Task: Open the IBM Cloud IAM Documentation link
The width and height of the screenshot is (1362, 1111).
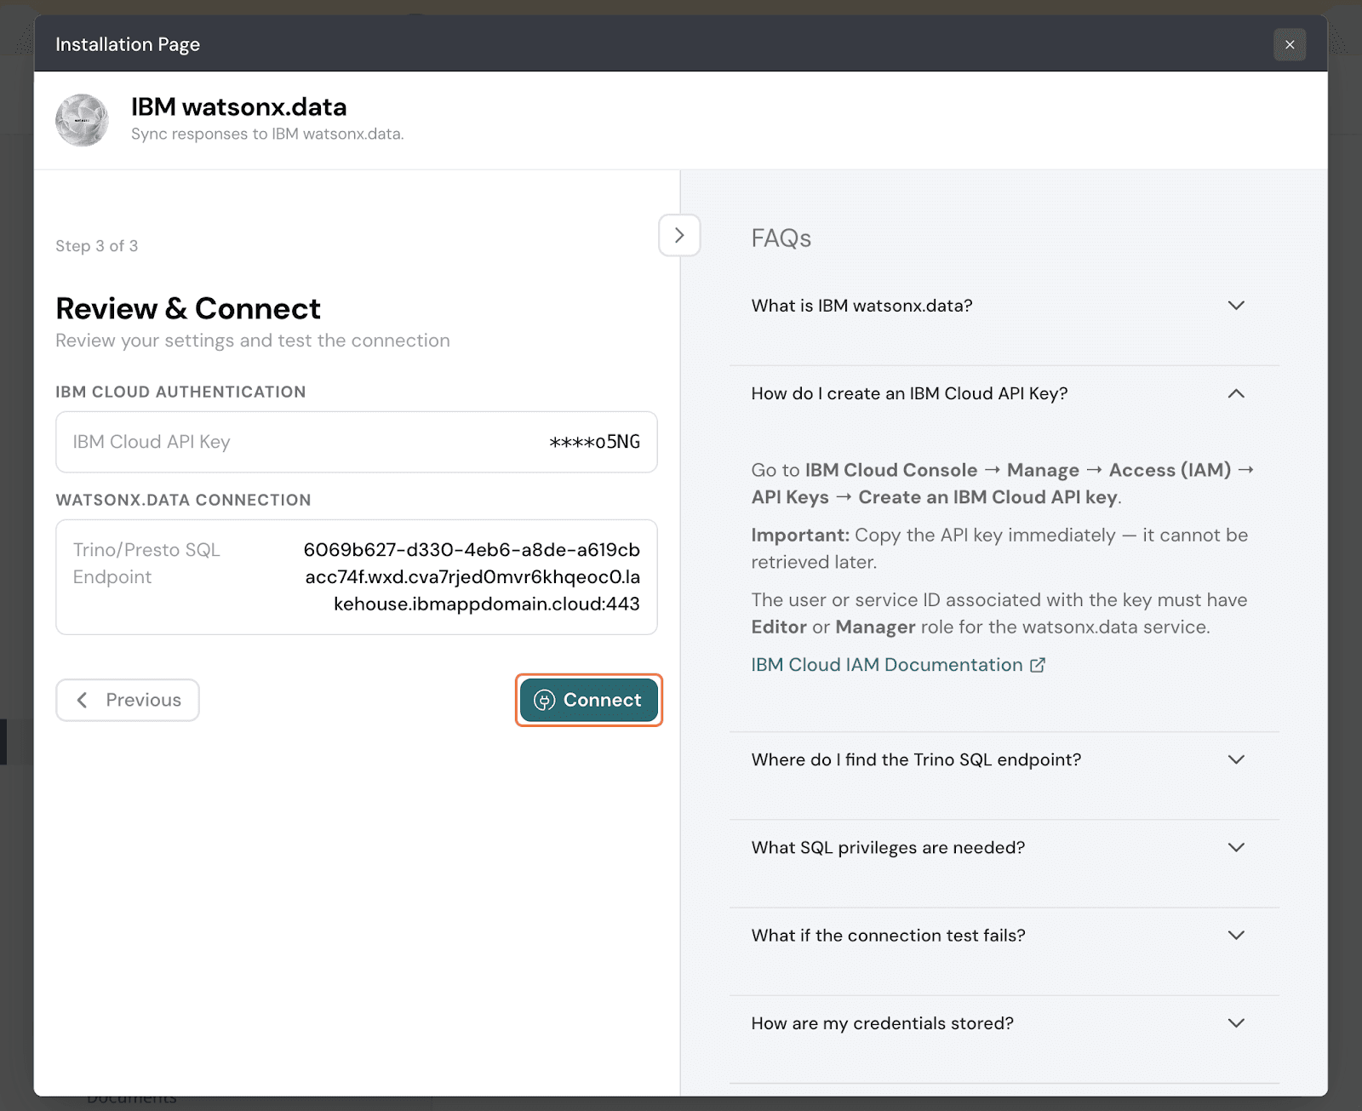Action: (886, 665)
